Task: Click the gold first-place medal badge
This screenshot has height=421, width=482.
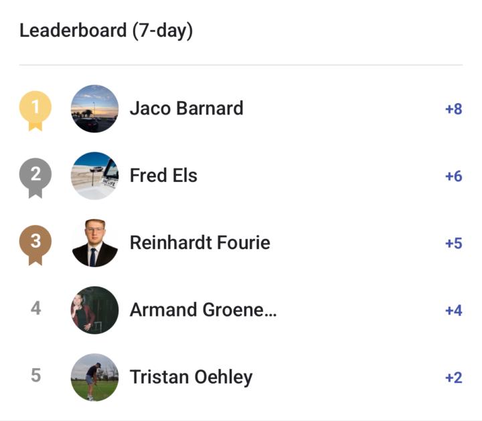Action: click(35, 109)
